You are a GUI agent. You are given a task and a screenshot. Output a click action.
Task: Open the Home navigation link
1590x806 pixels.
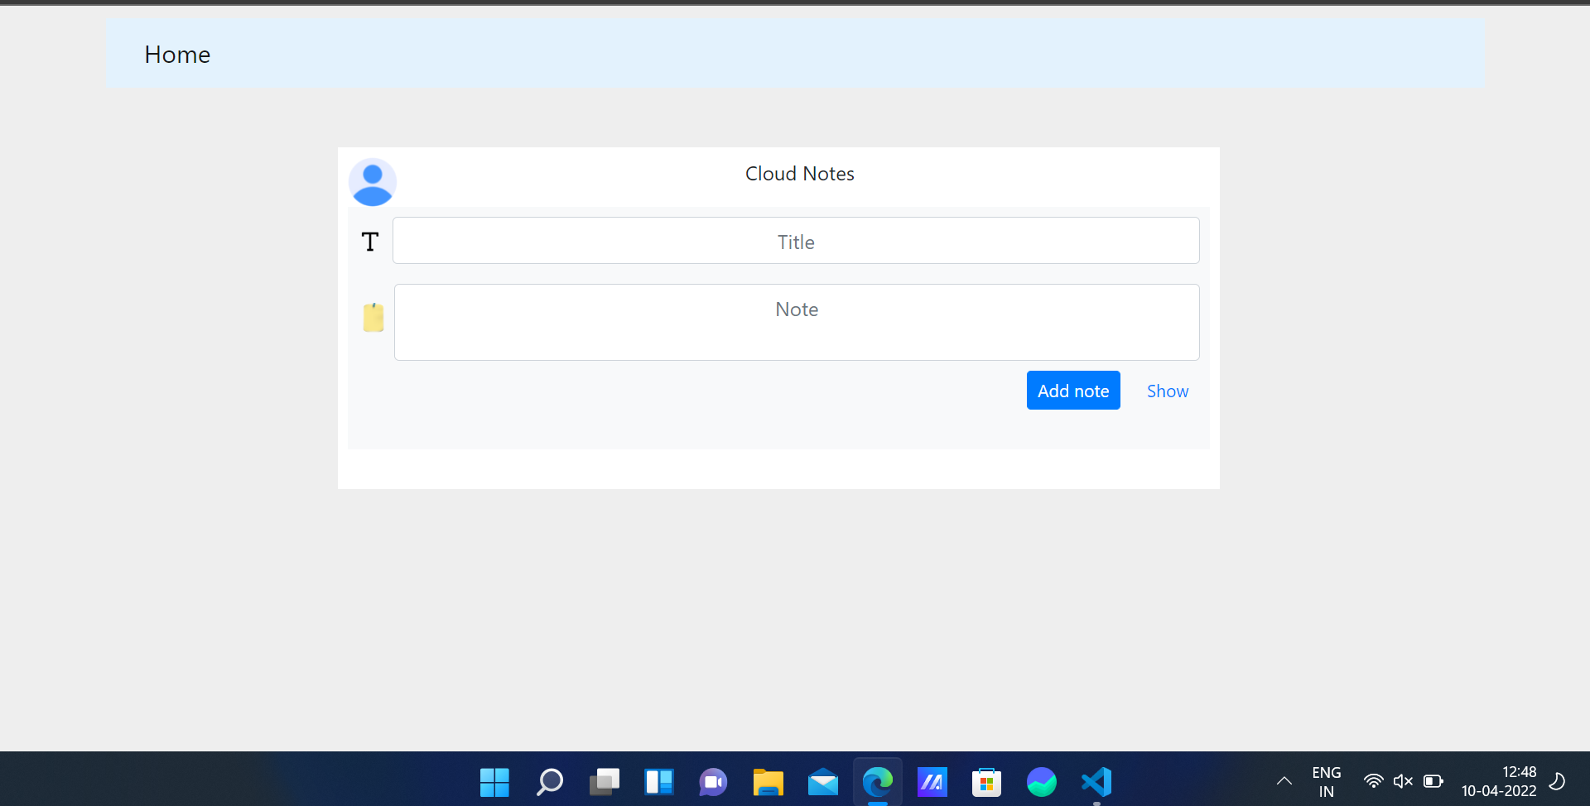click(177, 55)
